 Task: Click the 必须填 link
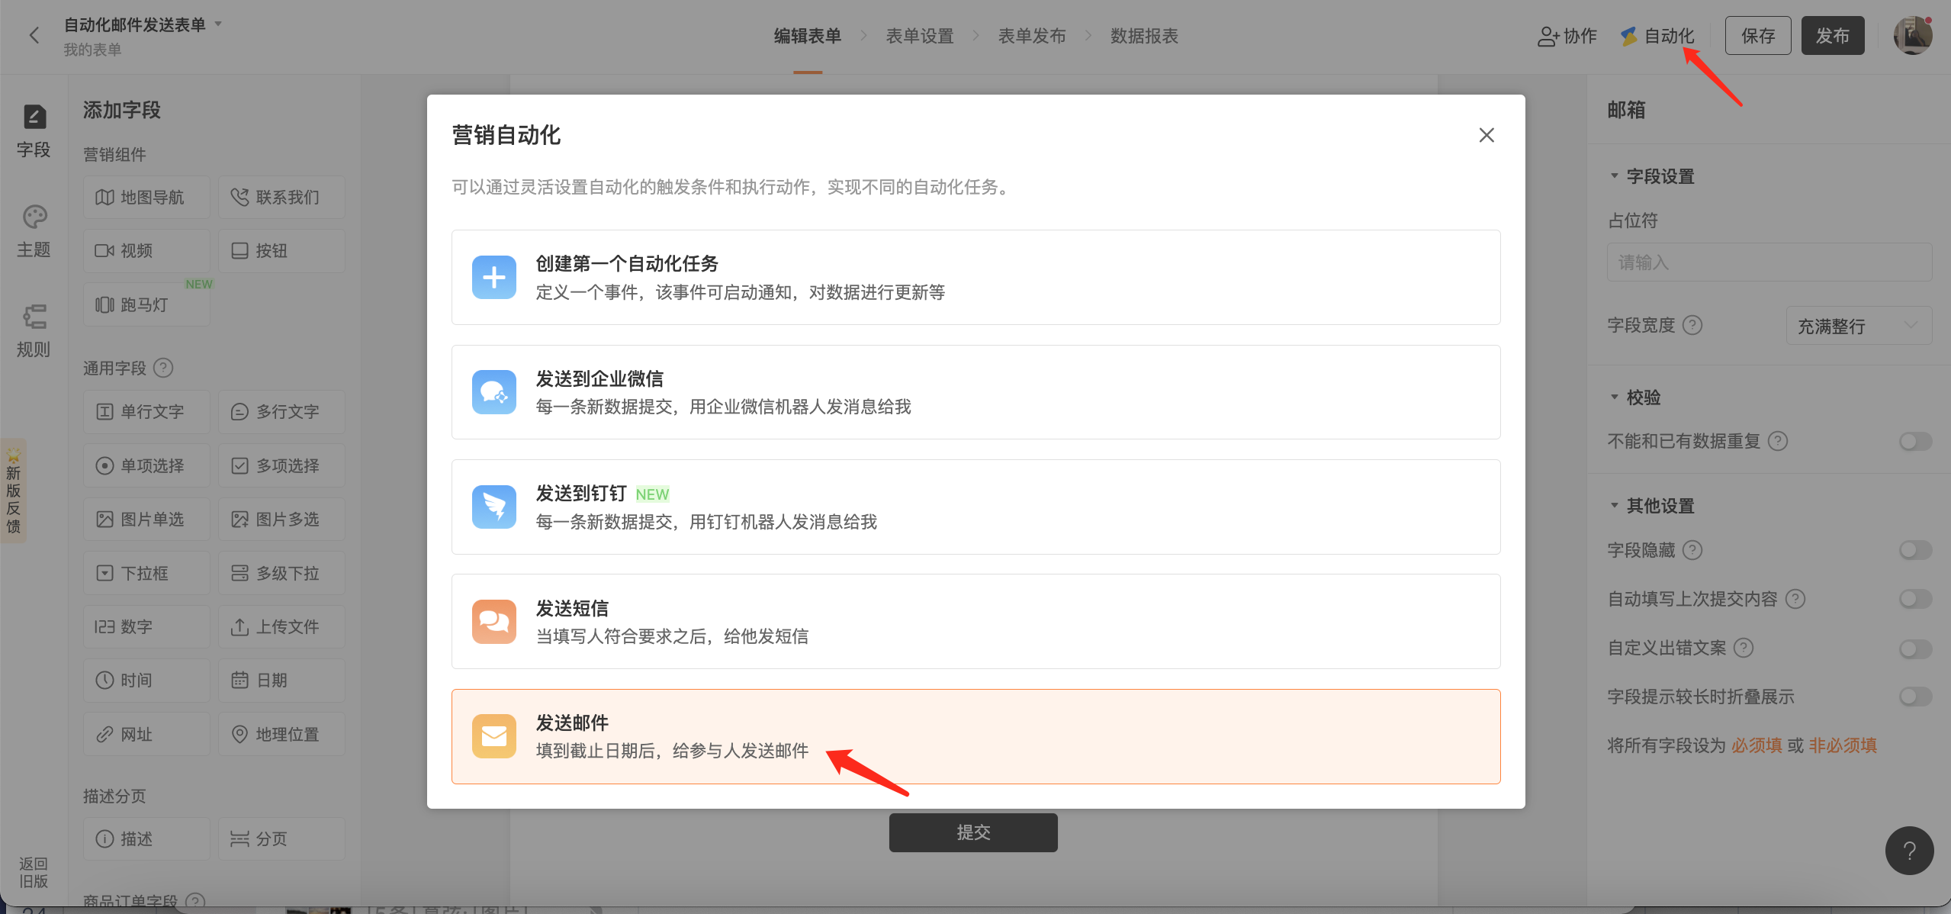pos(1757,745)
